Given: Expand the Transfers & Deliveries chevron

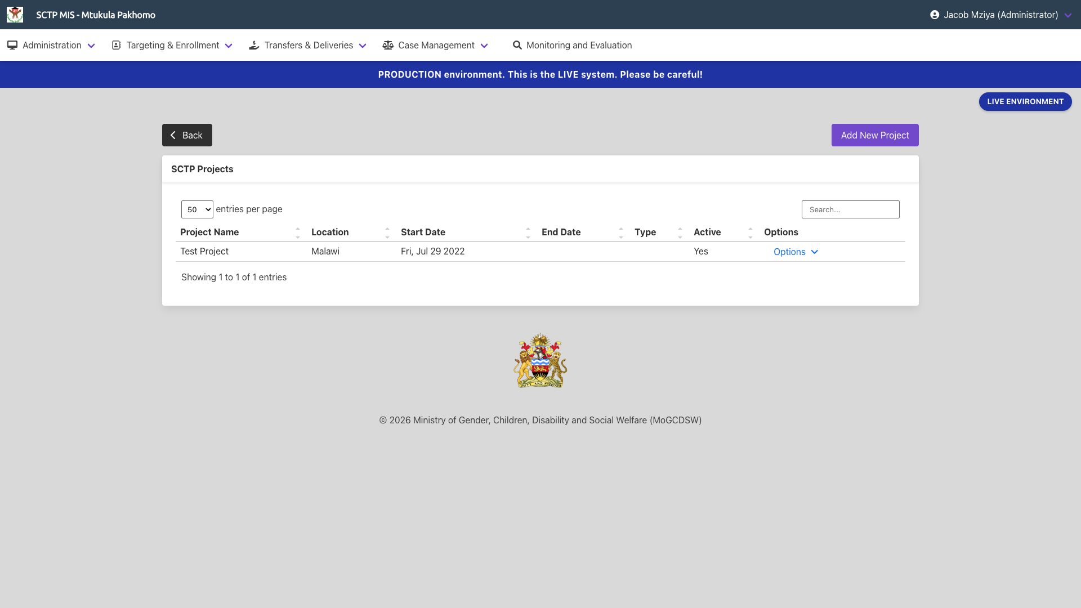Looking at the screenshot, I should click(363, 46).
